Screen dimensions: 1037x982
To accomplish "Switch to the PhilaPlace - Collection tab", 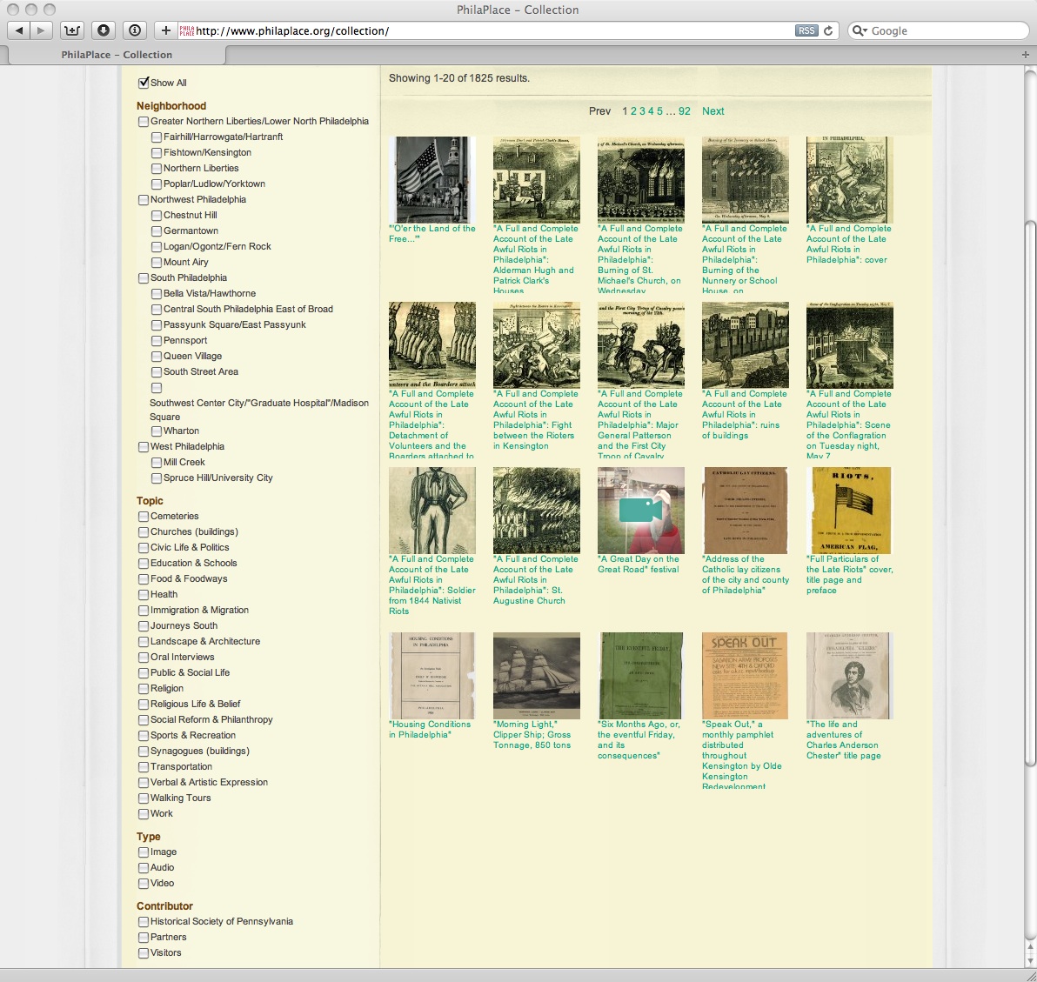I will coord(117,55).
